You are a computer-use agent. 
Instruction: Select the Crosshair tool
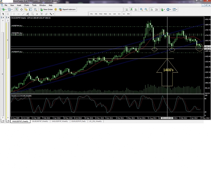coord(8,14)
